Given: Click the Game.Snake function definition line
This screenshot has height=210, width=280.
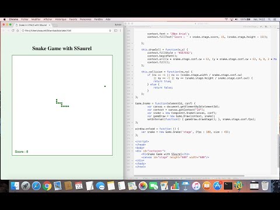Looking at the screenshot, I should [x=165, y=103].
